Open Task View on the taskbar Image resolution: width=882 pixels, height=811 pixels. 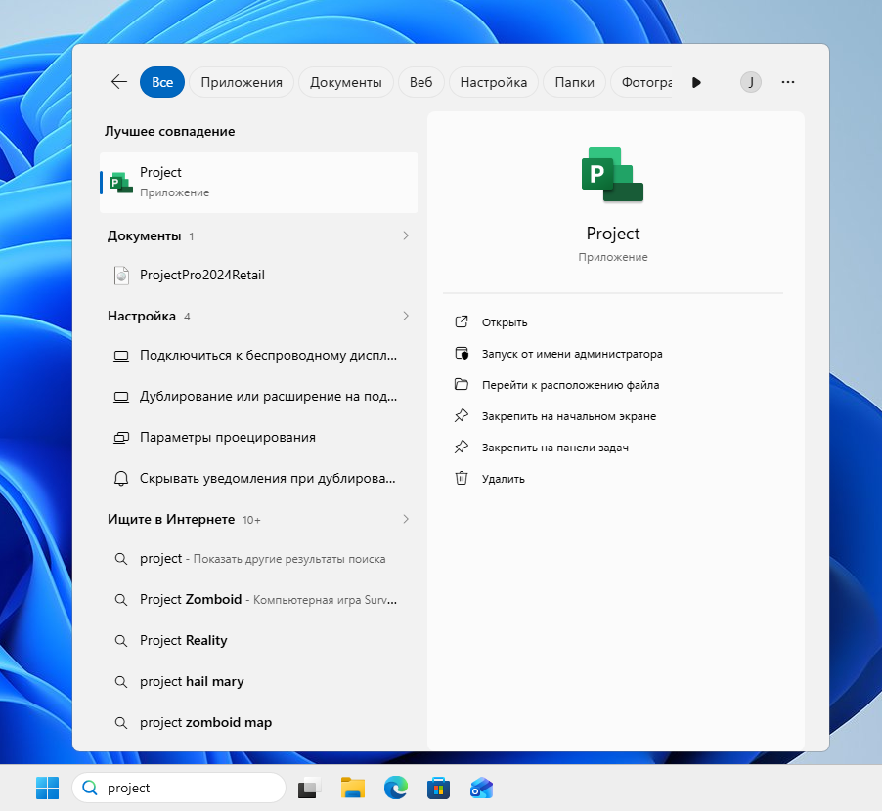pyautogui.click(x=309, y=788)
